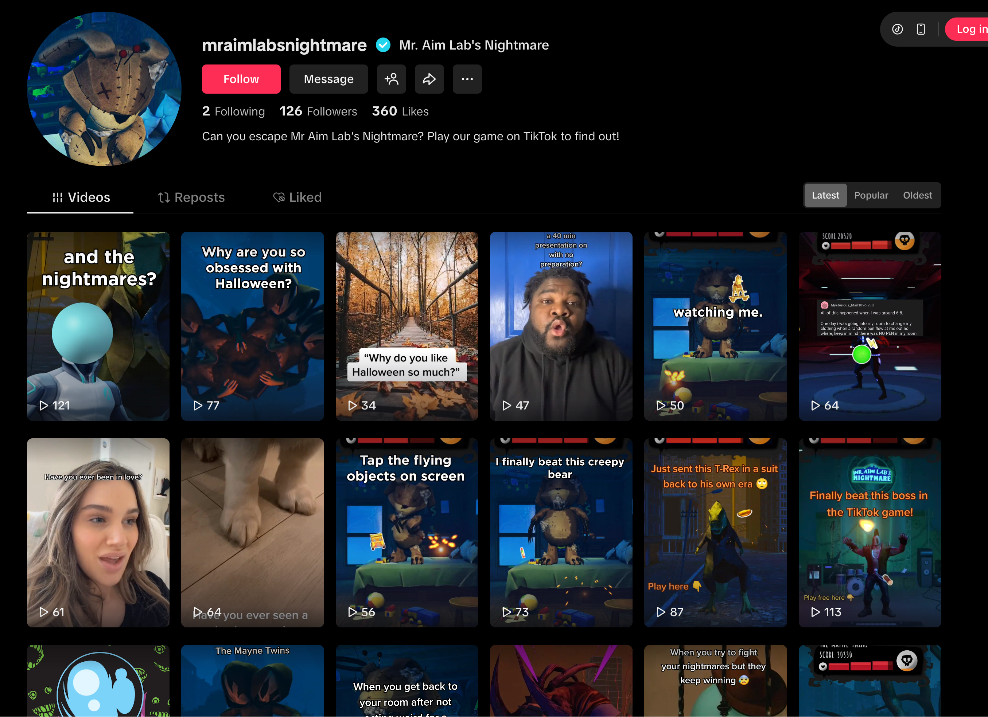Follow the mraimlabsnightmare account
The width and height of the screenshot is (988, 717).
241,79
